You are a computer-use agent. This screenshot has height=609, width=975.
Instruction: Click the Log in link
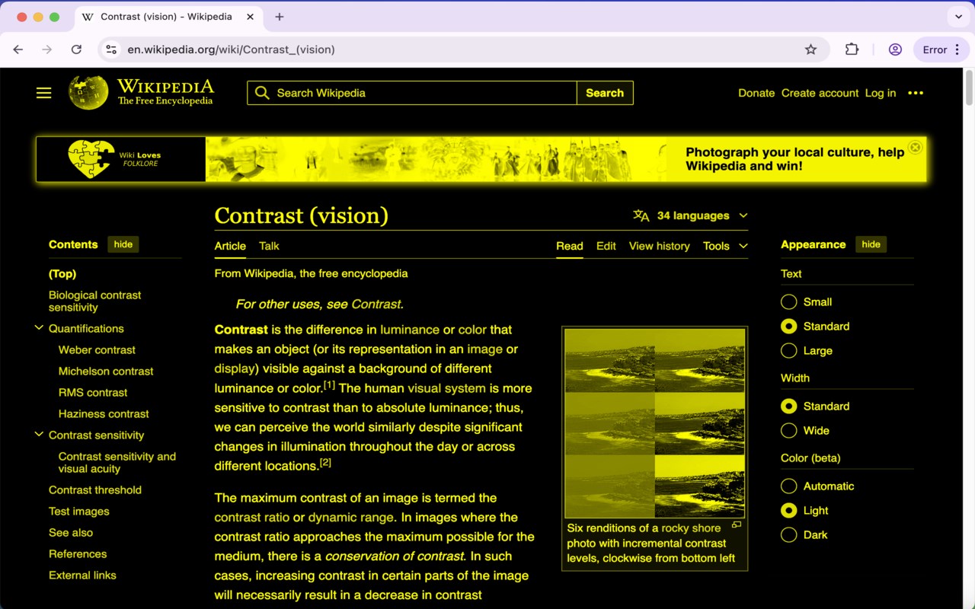click(881, 93)
